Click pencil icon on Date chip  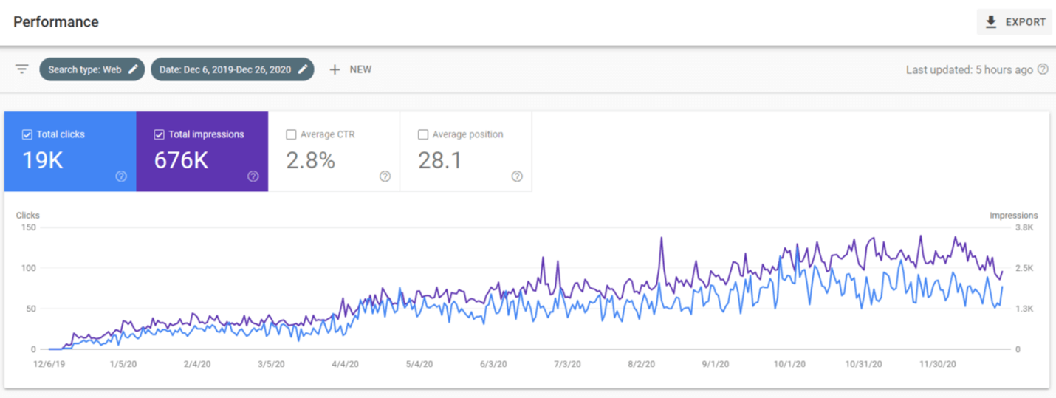(303, 69)
